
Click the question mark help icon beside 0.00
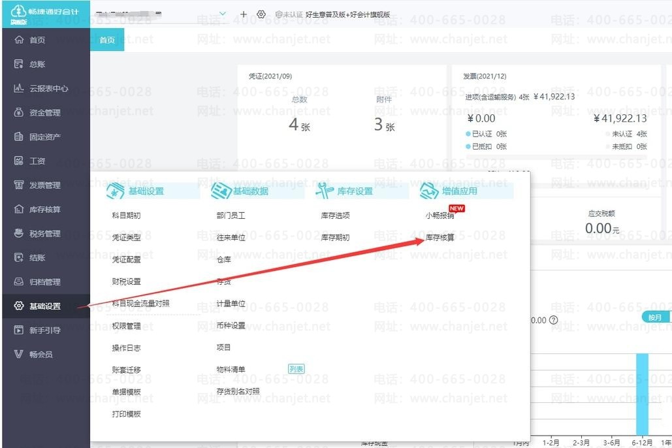(554, 320)
